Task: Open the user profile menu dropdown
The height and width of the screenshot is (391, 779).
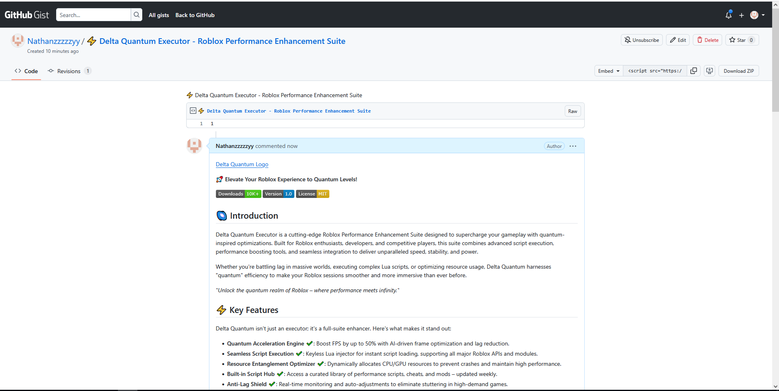Action: point(757,15)
